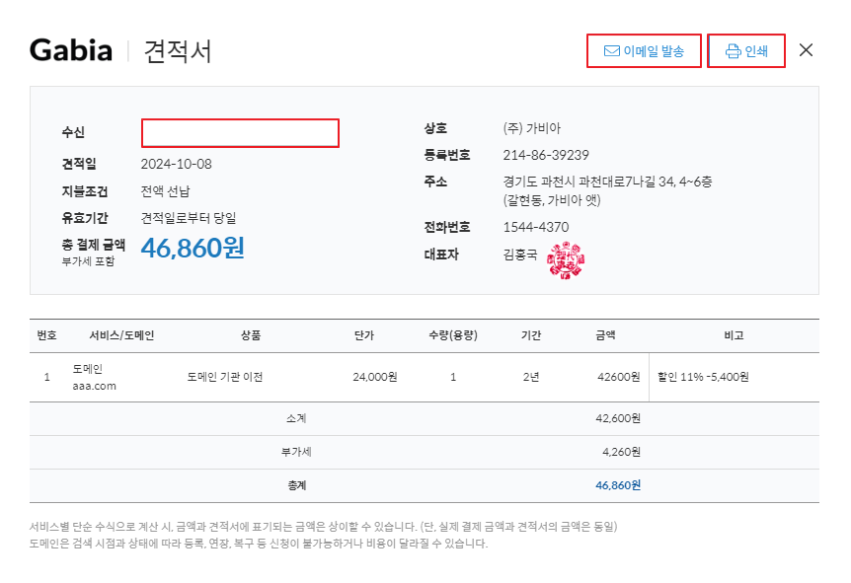
Task: Click the 비고 column header
Action: 734,335
